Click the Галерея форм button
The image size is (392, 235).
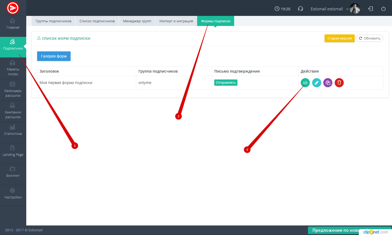pos(54,56)
